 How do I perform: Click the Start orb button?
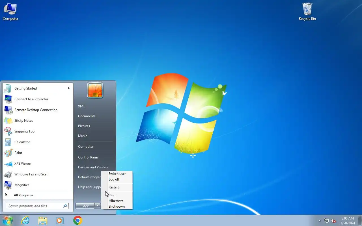[7, 220]
